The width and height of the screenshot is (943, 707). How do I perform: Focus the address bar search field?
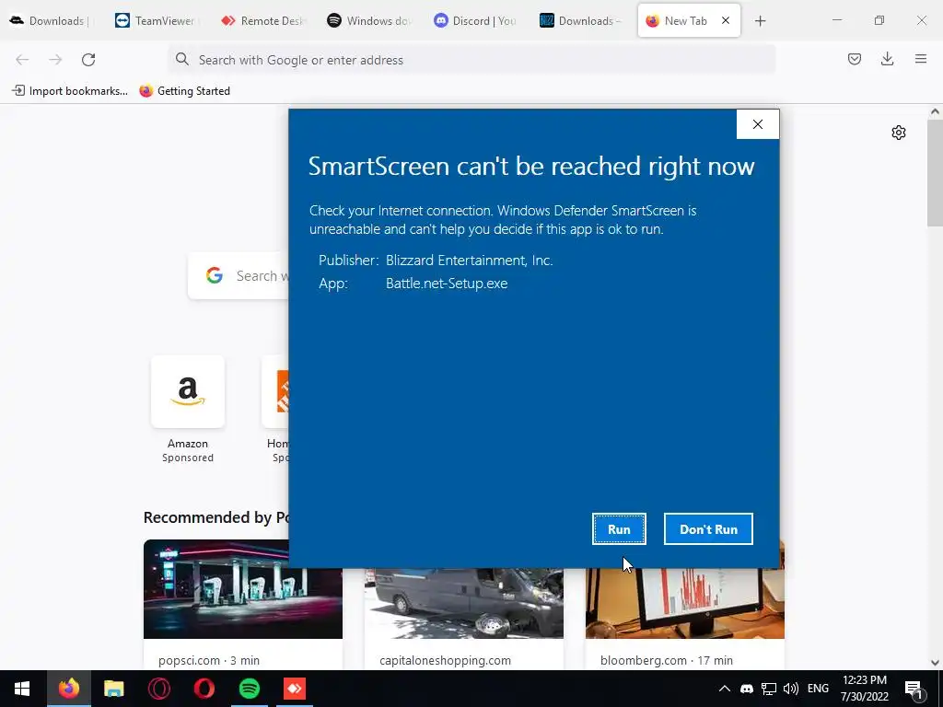pos(471,60)
